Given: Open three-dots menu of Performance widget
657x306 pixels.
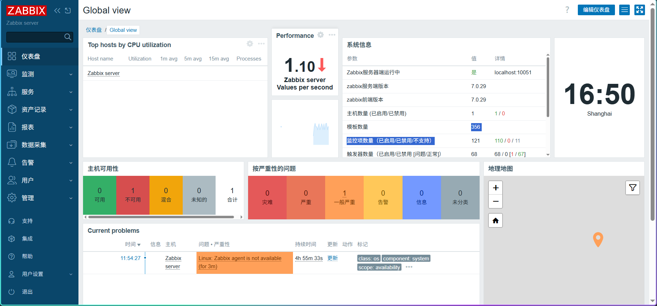Looking at the screenshot, I should click(x=332, y=35).
